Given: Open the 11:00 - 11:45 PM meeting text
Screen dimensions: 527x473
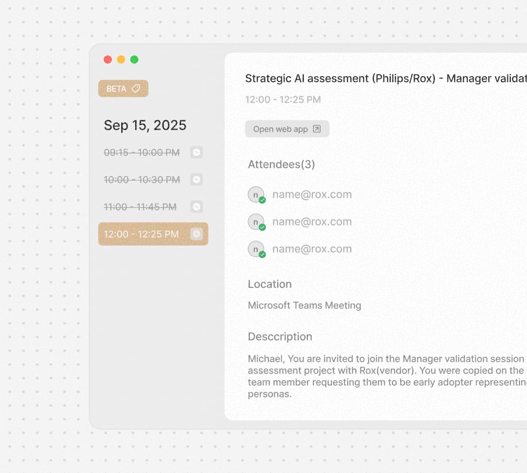Looking at the screenshot, I should point(140,207).
